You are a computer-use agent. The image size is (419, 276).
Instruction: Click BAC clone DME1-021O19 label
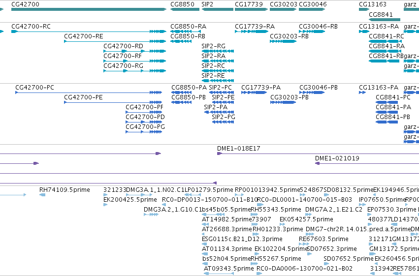point(337,158)
